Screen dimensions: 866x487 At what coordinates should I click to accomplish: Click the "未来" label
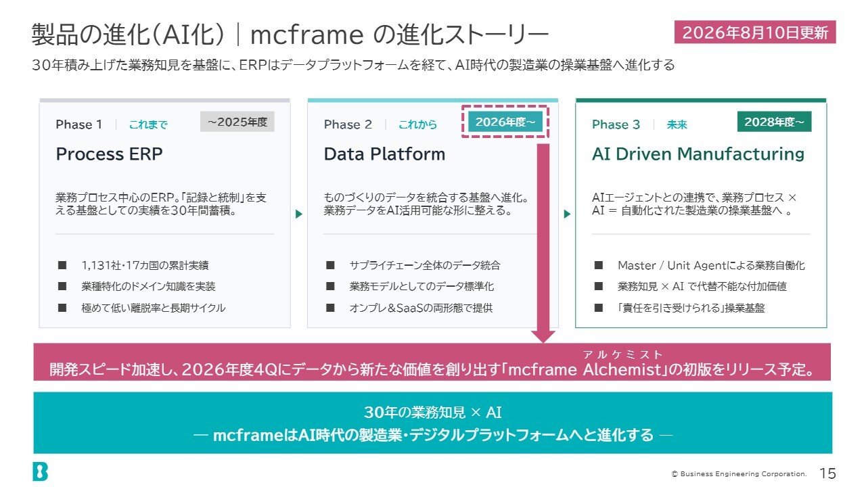coord(677,124)
